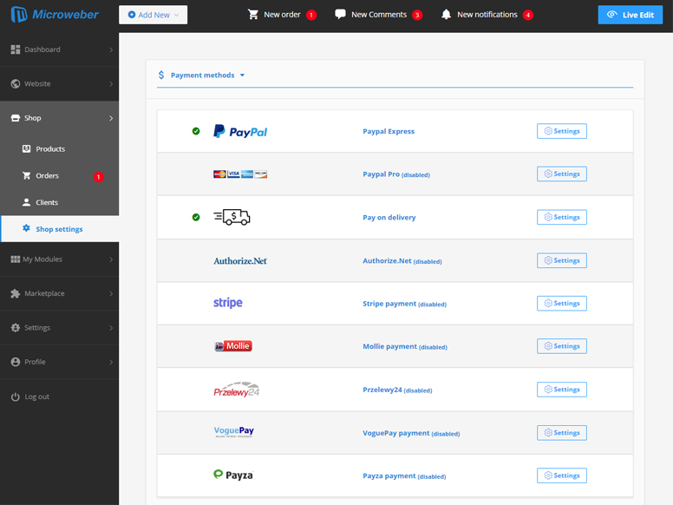Expand the My Modules chevron
673x505 pixels.
[111, 259]
